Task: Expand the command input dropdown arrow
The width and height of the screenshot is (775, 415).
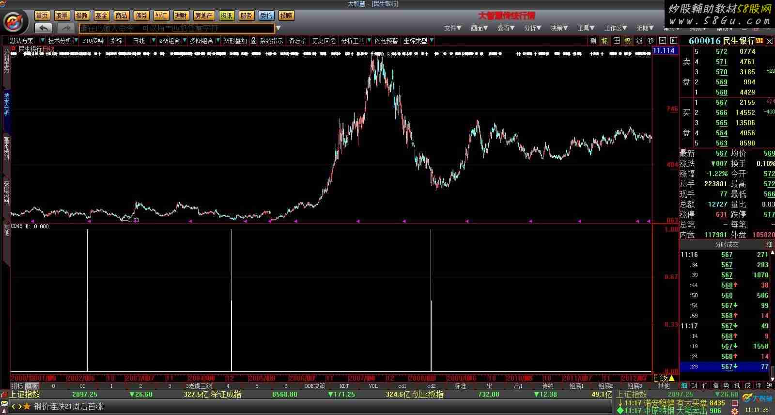Action: [x=279, y=28]
